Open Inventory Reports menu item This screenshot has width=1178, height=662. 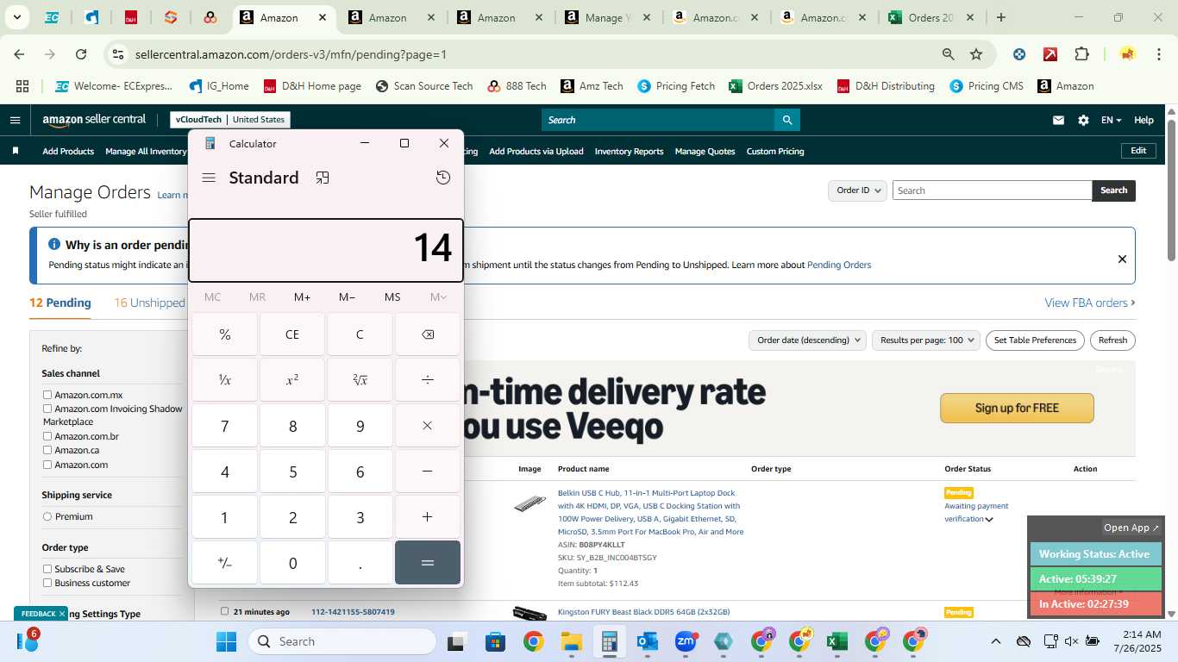[x=629, y=151]
